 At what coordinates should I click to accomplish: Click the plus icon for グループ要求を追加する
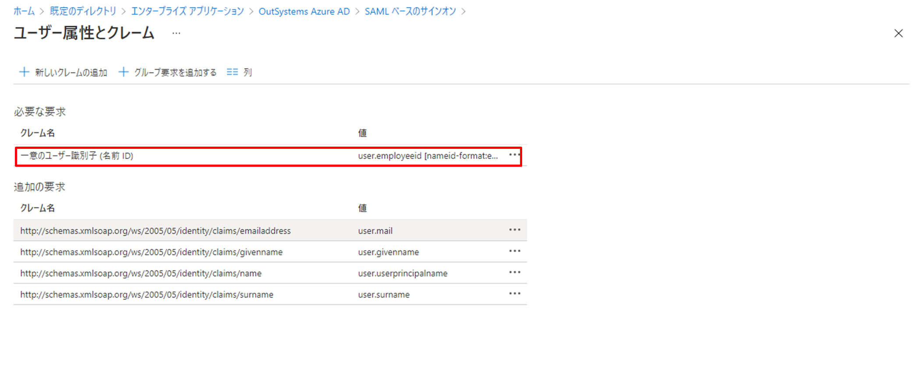[124, 72]
